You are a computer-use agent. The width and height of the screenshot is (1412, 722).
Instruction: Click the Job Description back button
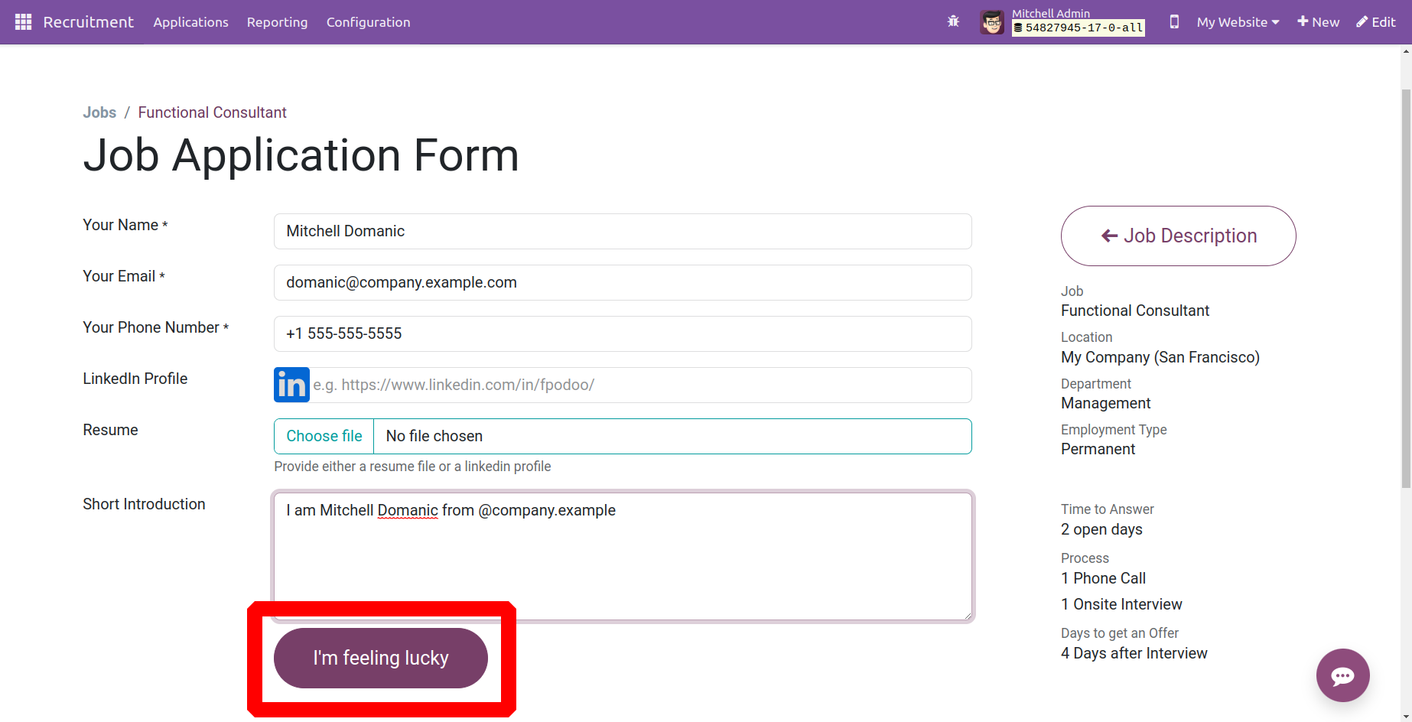1178,236
